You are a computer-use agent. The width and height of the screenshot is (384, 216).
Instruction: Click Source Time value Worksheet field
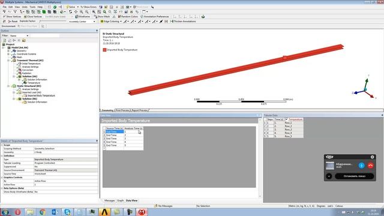[66, 173]
